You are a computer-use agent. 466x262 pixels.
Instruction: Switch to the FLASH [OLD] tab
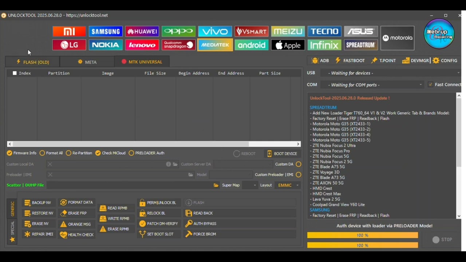pyautogui.click(x=33, y=62)
